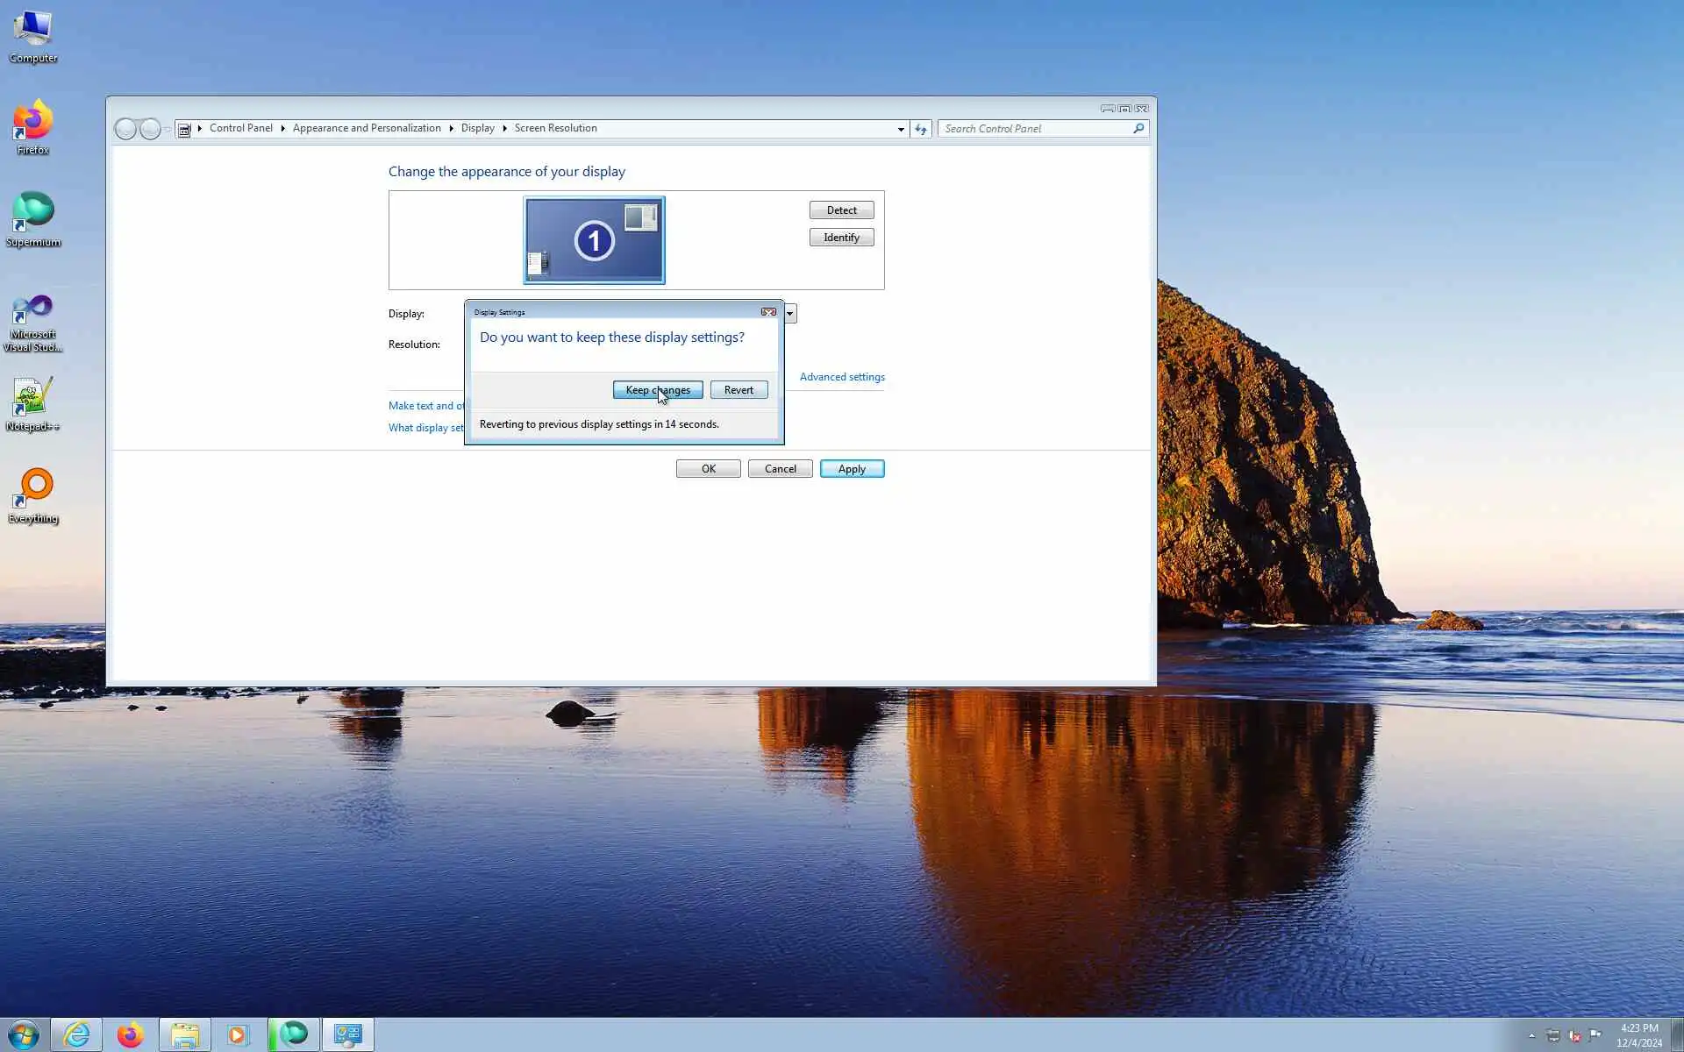Screen dimensions: 1684x1052
Task: Click the Action Center flag tray icon
Action: point(1595,1035)
